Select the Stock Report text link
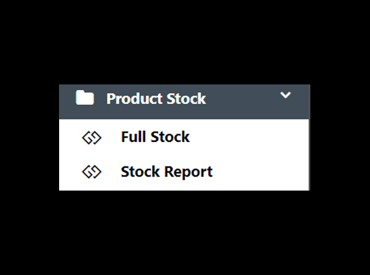The width and height of the screenshot is (370, 275). click(167, 172)
